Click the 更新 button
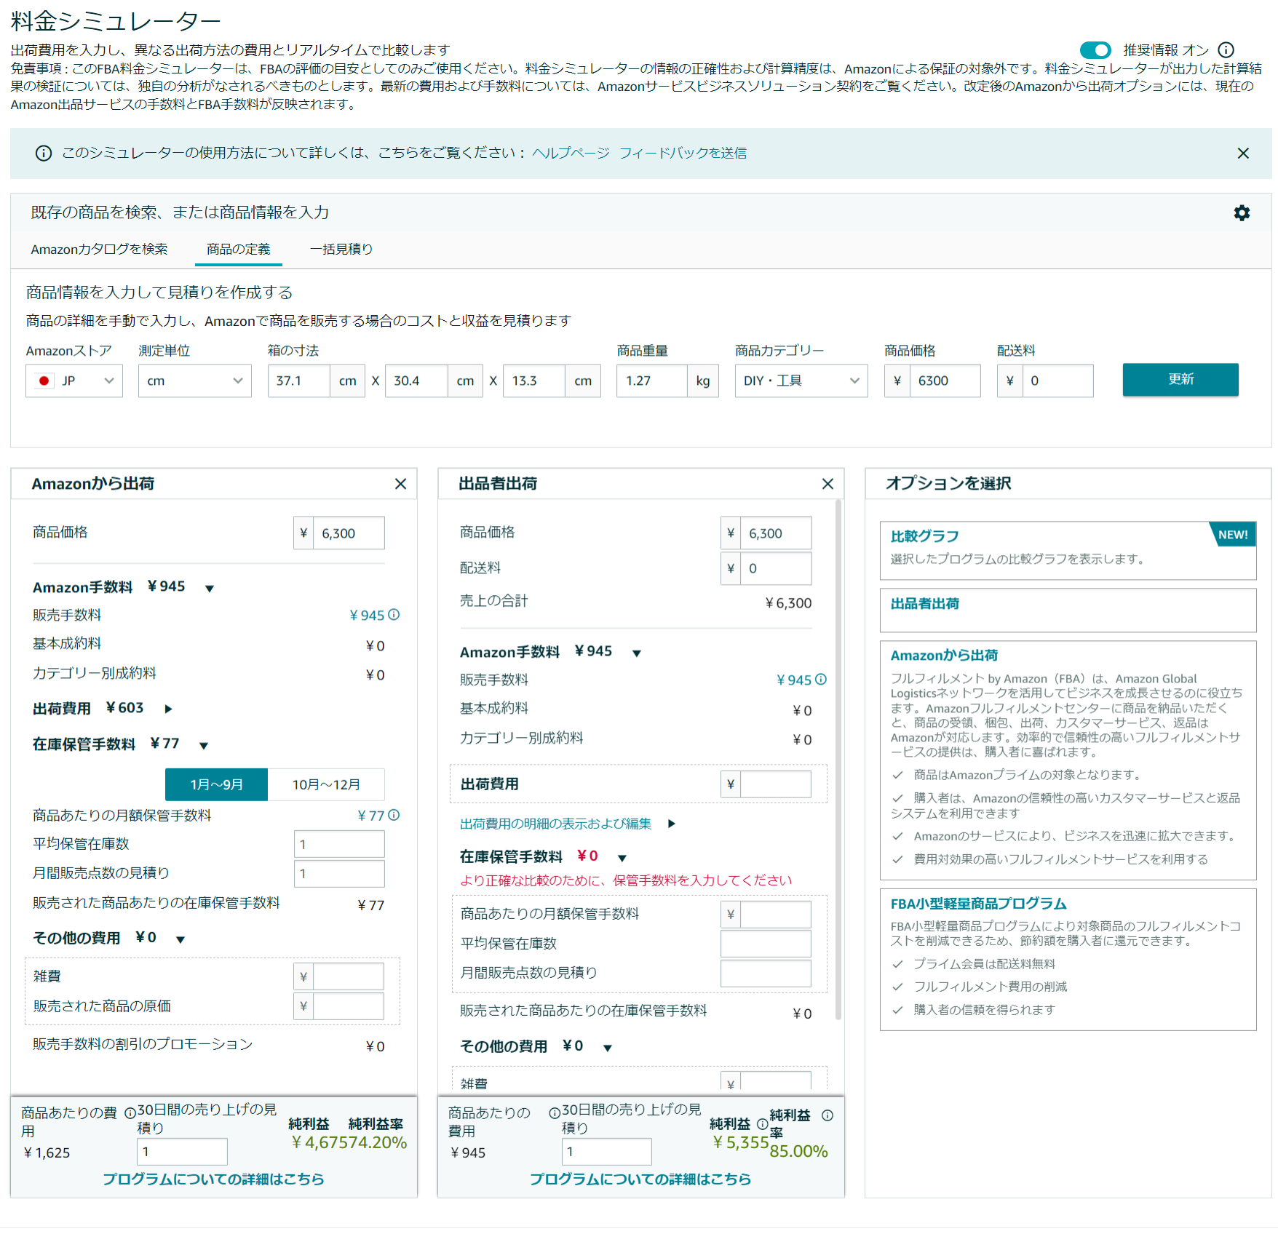Image resolution: width=1278 pixels, height=1234 pixels. coord(1180,380)
